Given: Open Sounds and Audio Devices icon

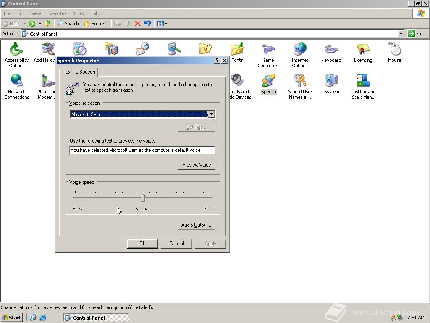Looking at the screenshot, I should click(x=240, y=86).
